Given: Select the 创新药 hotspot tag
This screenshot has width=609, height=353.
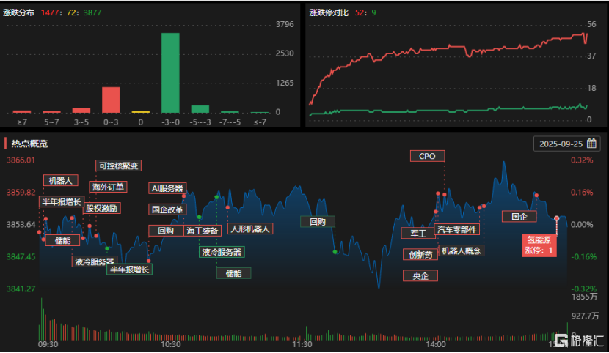Looking at the screenshot, I should click(420, 255).
